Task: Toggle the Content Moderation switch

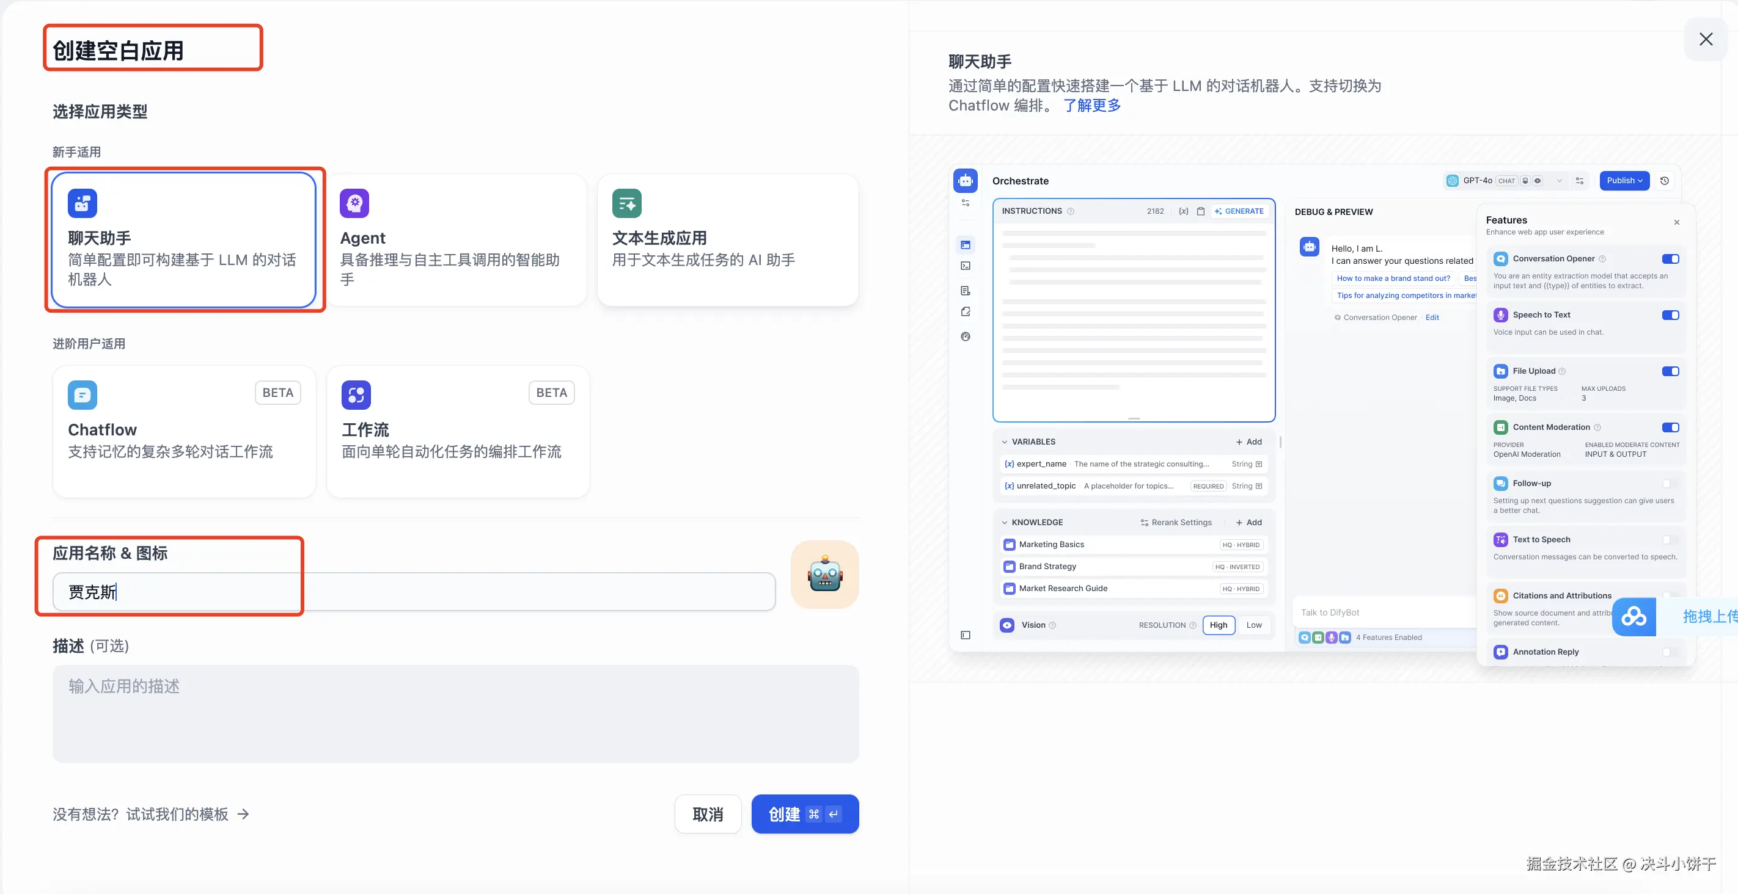Action: [1670, 427]
